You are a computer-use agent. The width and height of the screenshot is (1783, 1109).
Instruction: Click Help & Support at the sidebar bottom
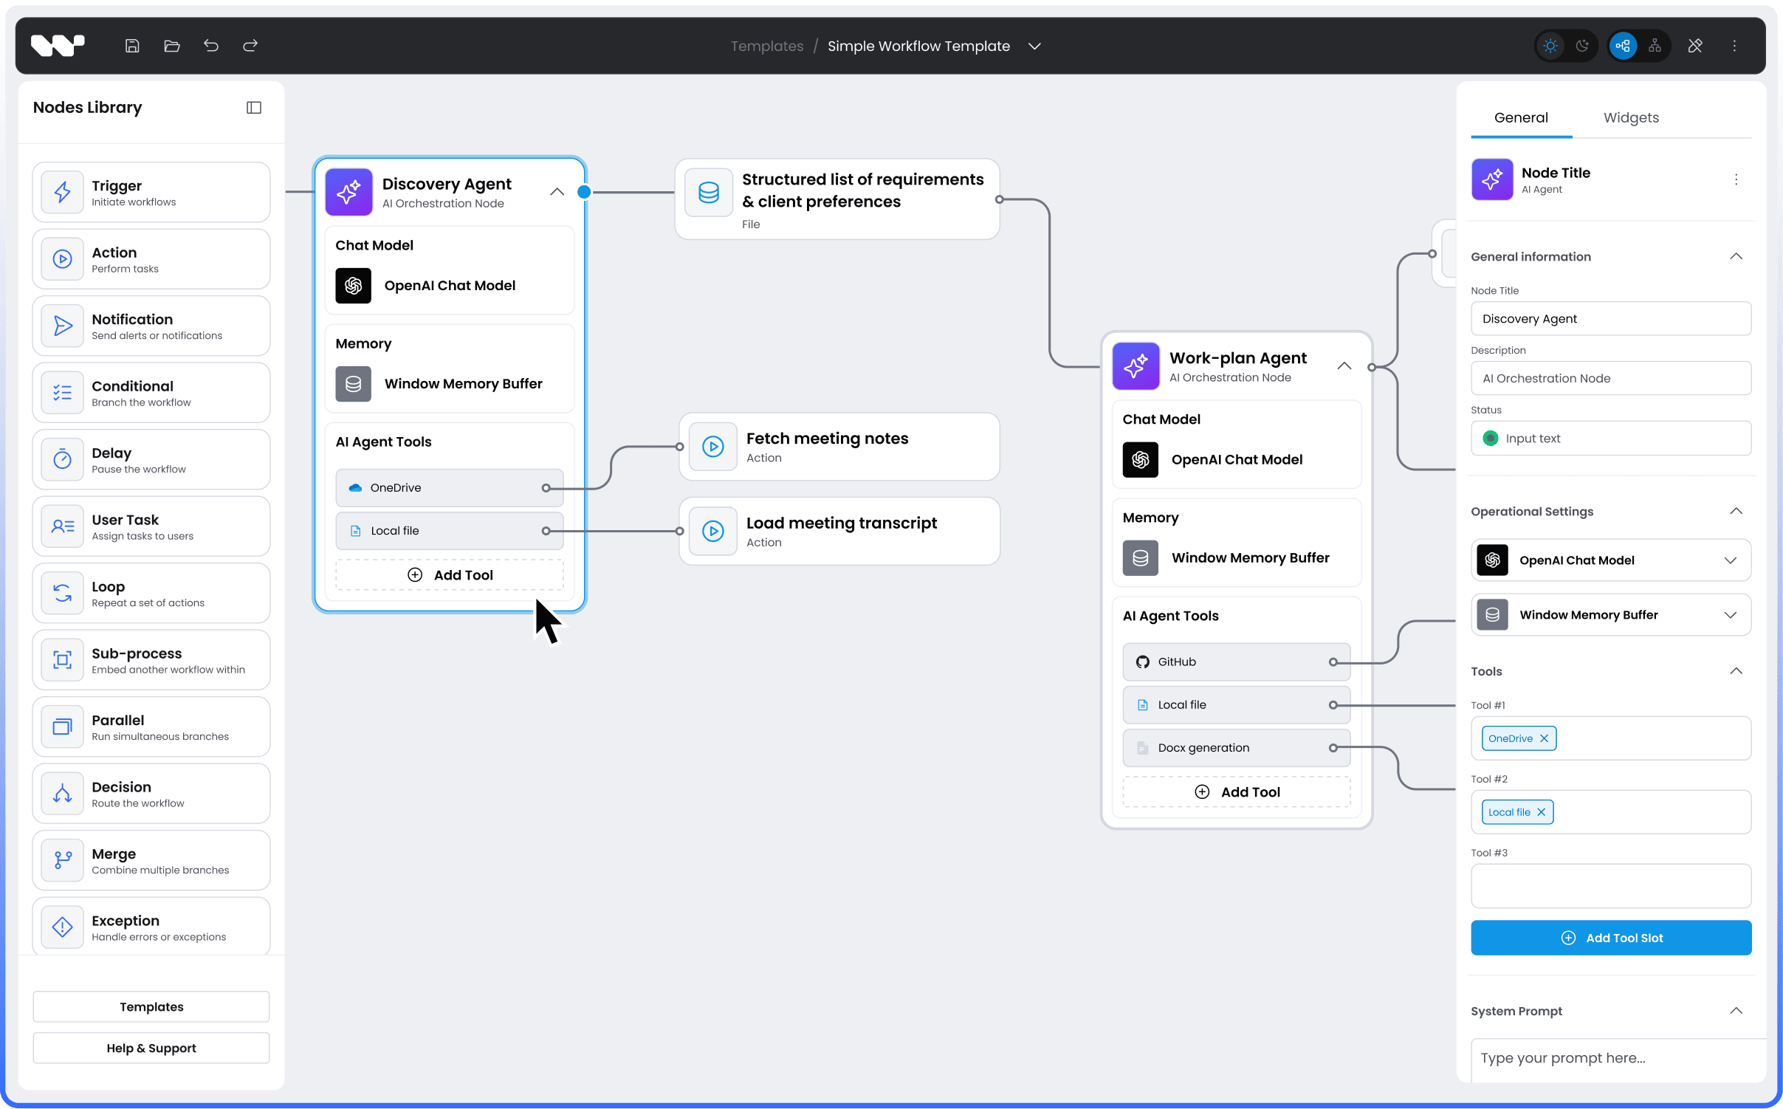click(151, 1048)
